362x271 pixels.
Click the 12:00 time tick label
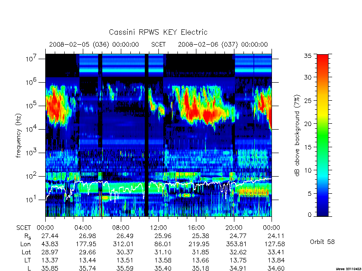[x=158, y=228]
